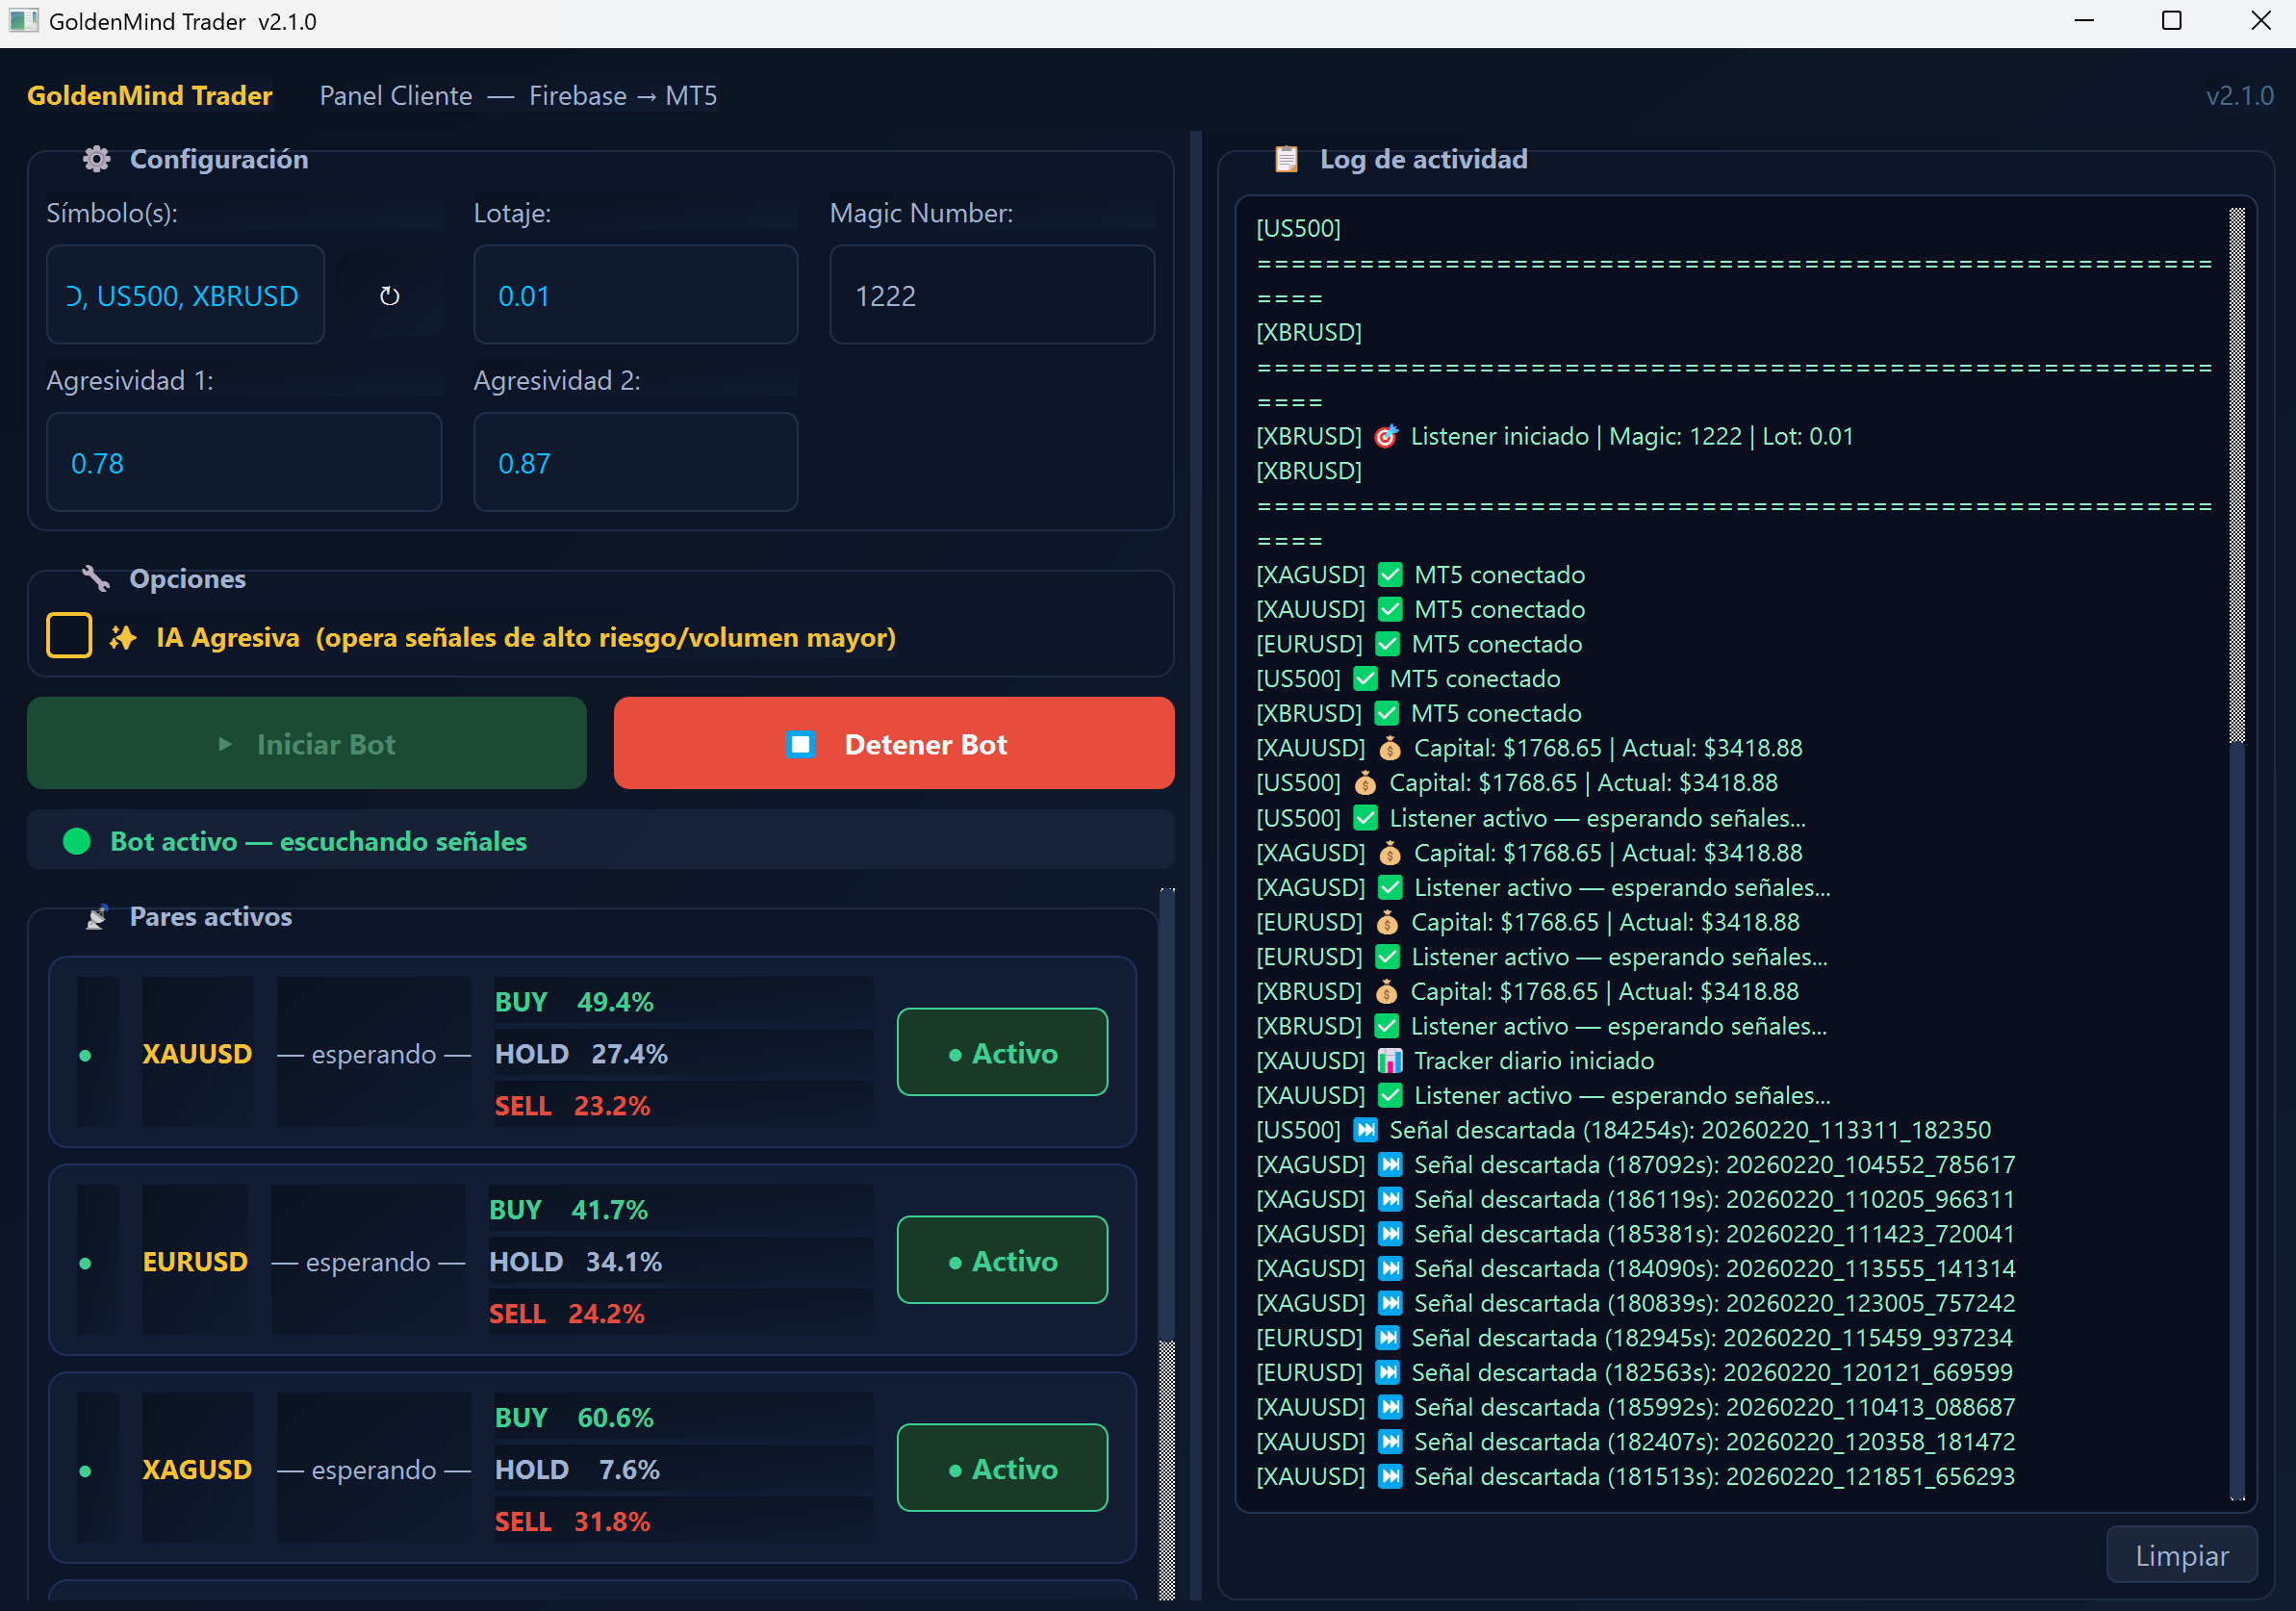Click the EURUSD pair name in Pares activos
Image resolution: width=2296 pixels, height=1611 pixels.
point(195,1262)
